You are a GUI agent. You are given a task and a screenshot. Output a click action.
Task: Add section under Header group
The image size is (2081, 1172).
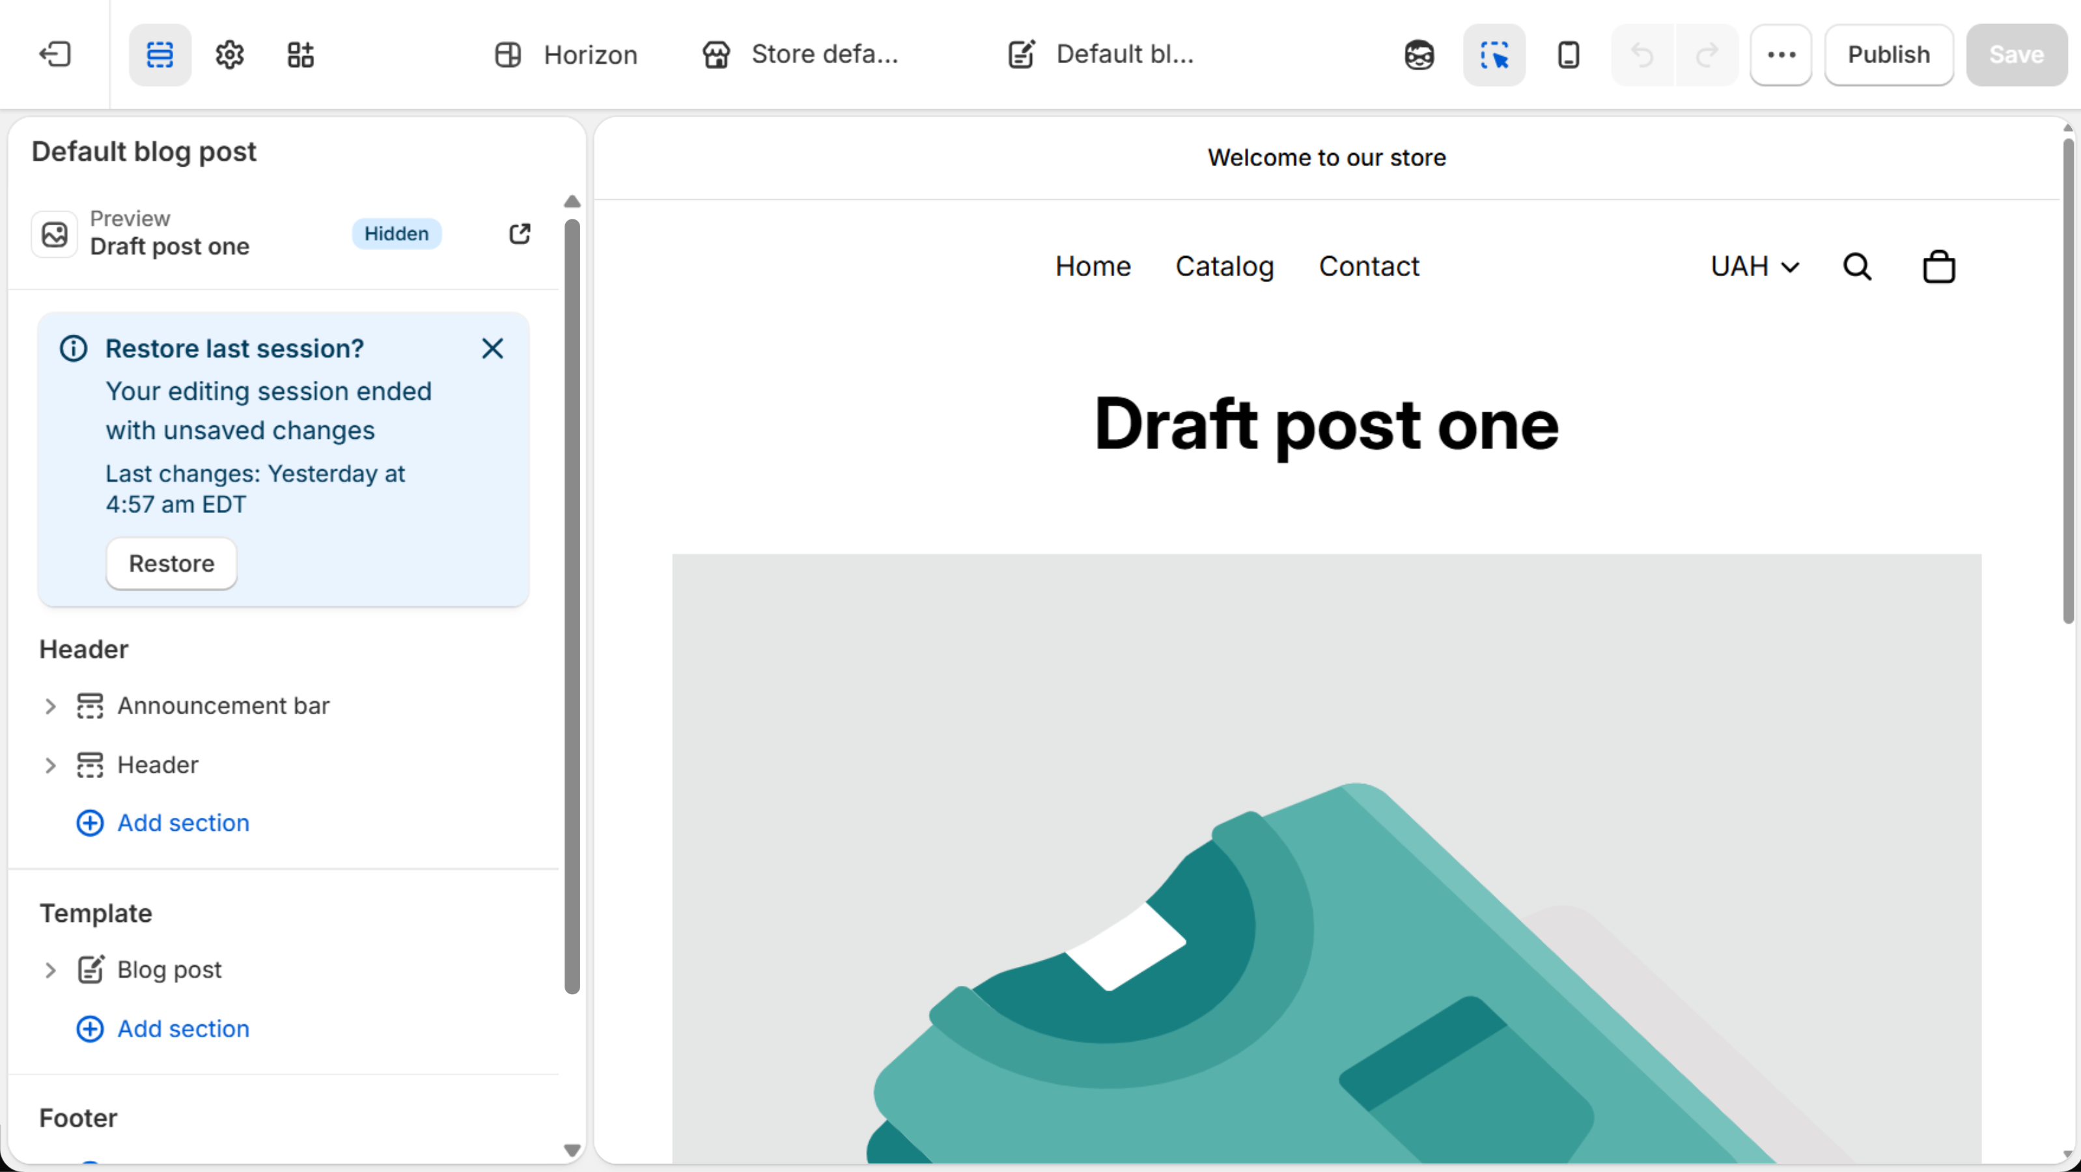pos(162,822)
